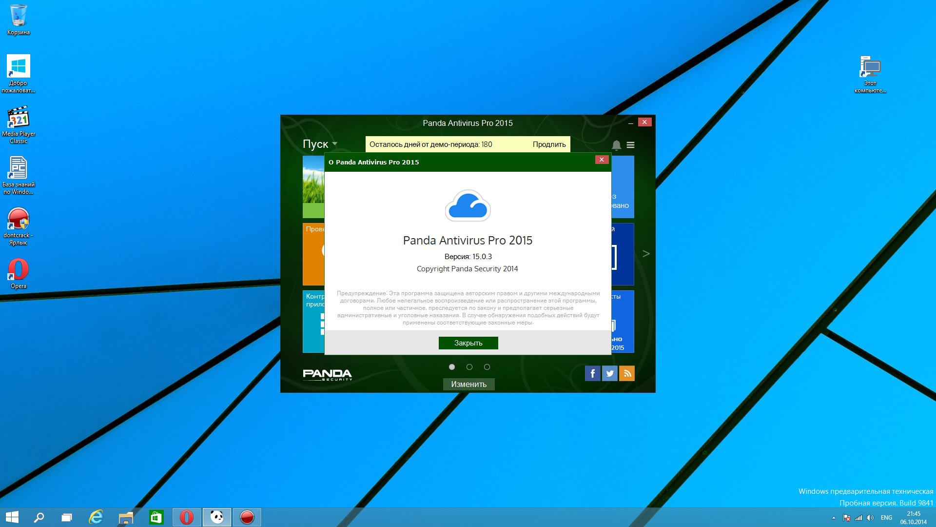Open Panda Twitter page icon
936x527 pixels.
(x=610, y=373)
